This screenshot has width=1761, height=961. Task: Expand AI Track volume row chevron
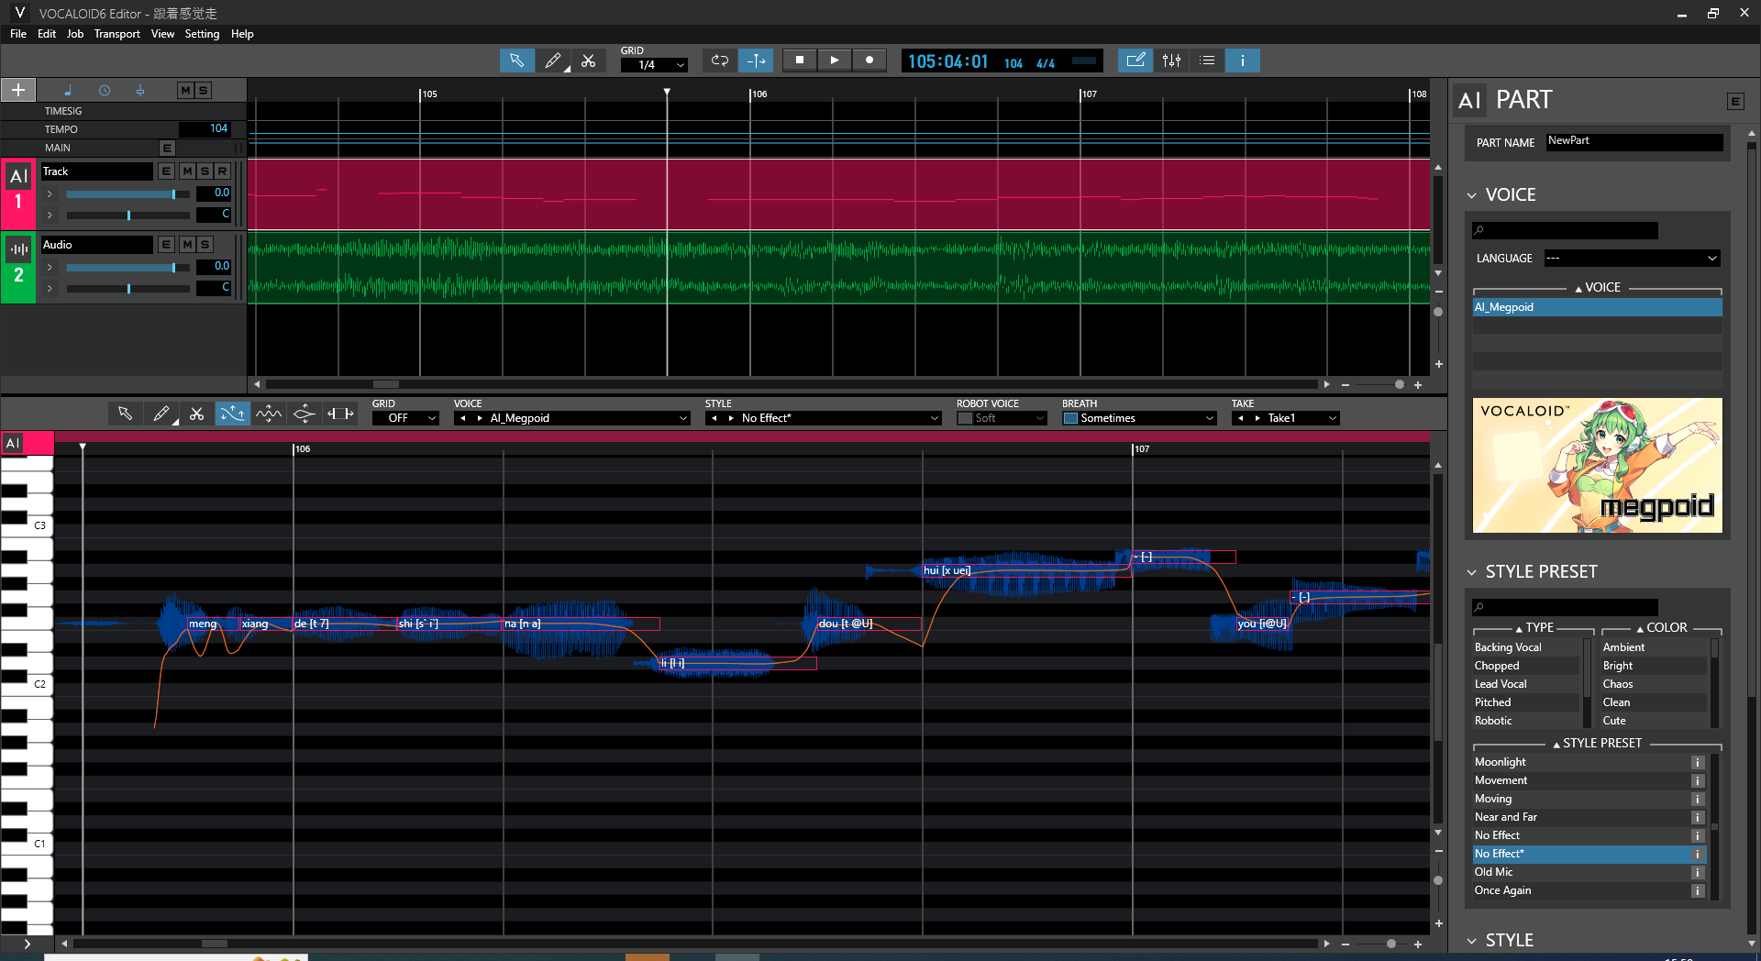pos(50,193)
